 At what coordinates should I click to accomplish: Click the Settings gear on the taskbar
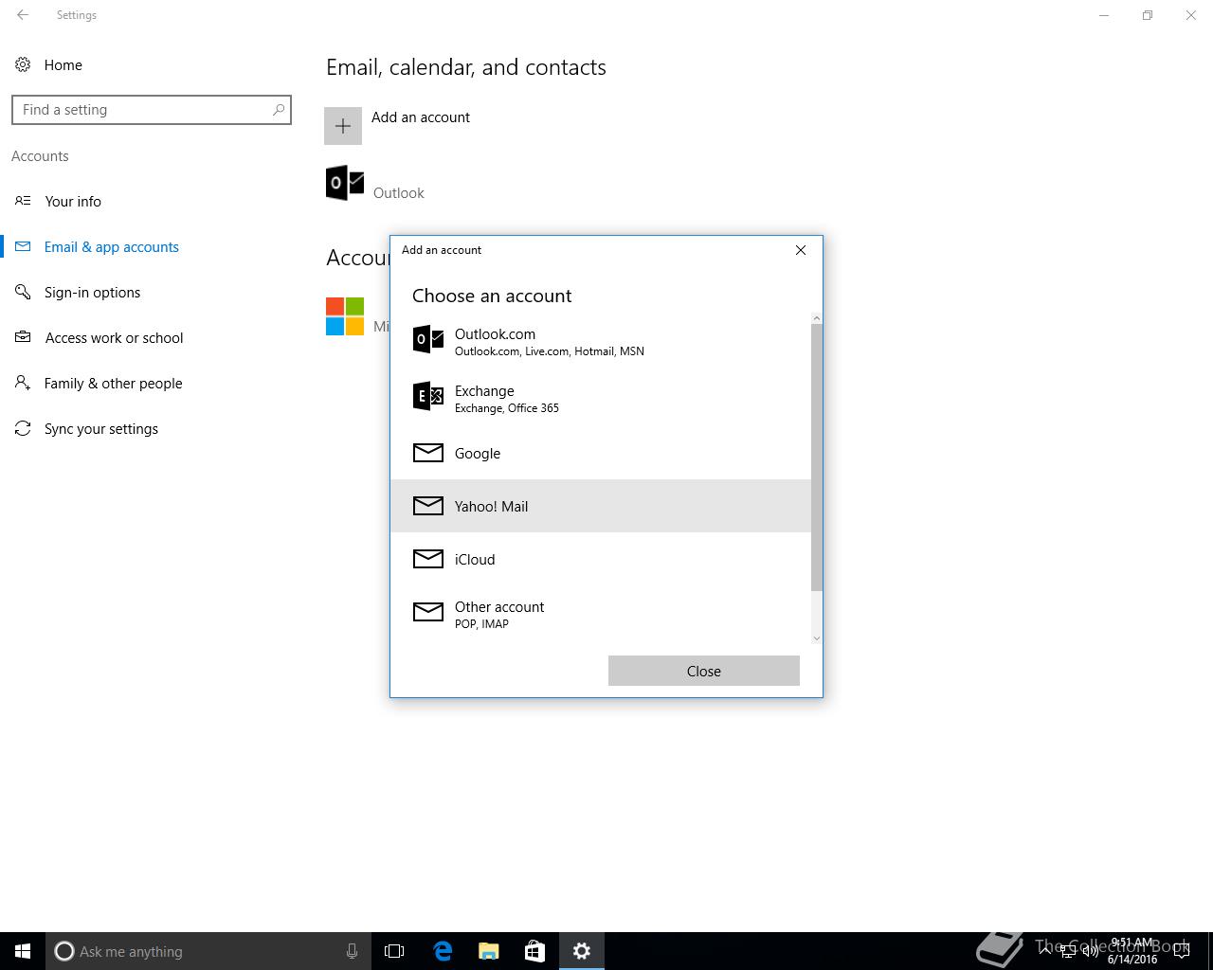(x=582, y=951)
